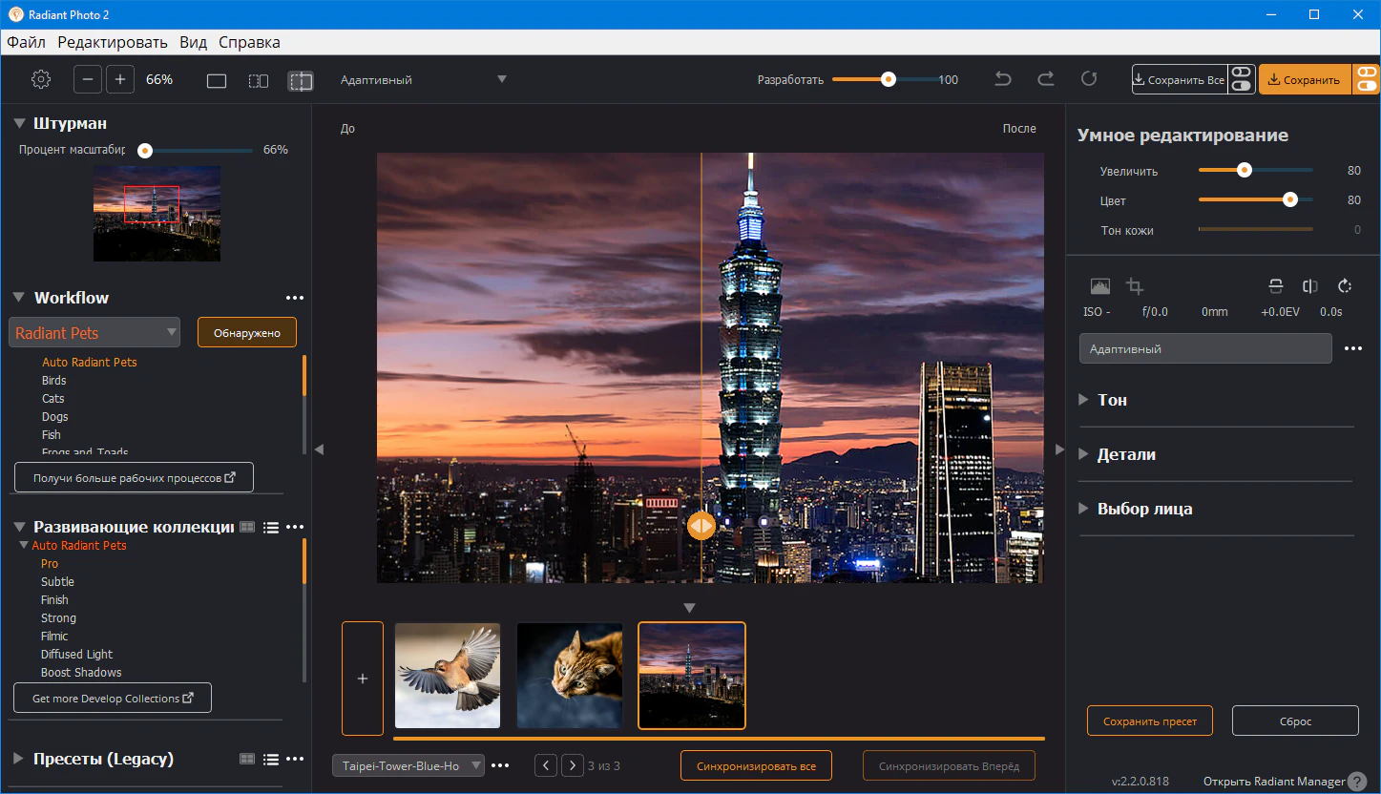Zoom in with the plus button

[x=120, y=79]
